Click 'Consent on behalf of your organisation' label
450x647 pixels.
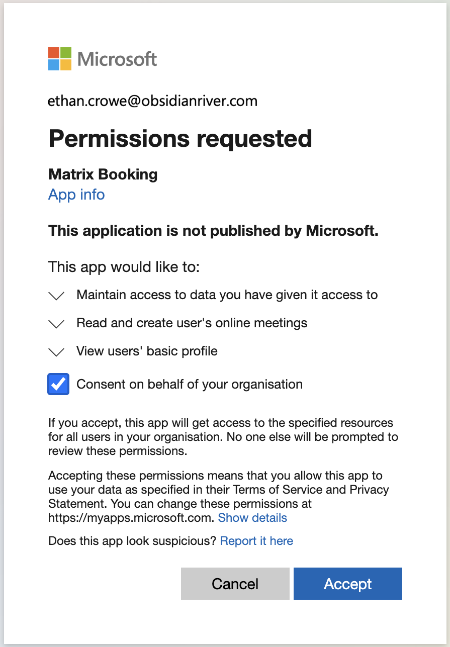pyautogui.click(x=189, y=385)
